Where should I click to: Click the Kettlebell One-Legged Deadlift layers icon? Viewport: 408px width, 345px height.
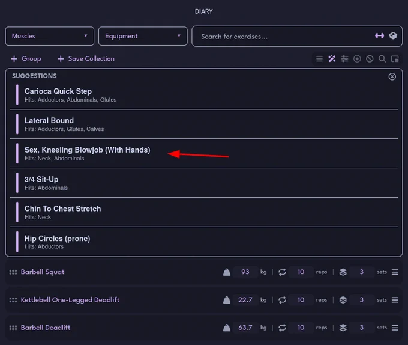tap(343, 300)
